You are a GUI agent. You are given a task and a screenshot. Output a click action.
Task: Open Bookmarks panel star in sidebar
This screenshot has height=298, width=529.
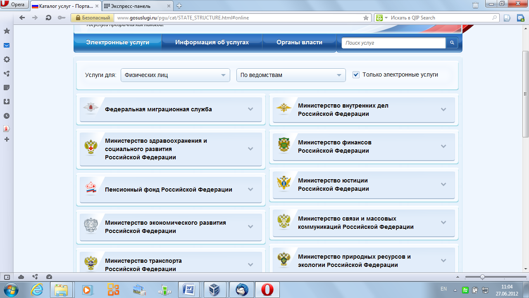(x=7, y=31)
